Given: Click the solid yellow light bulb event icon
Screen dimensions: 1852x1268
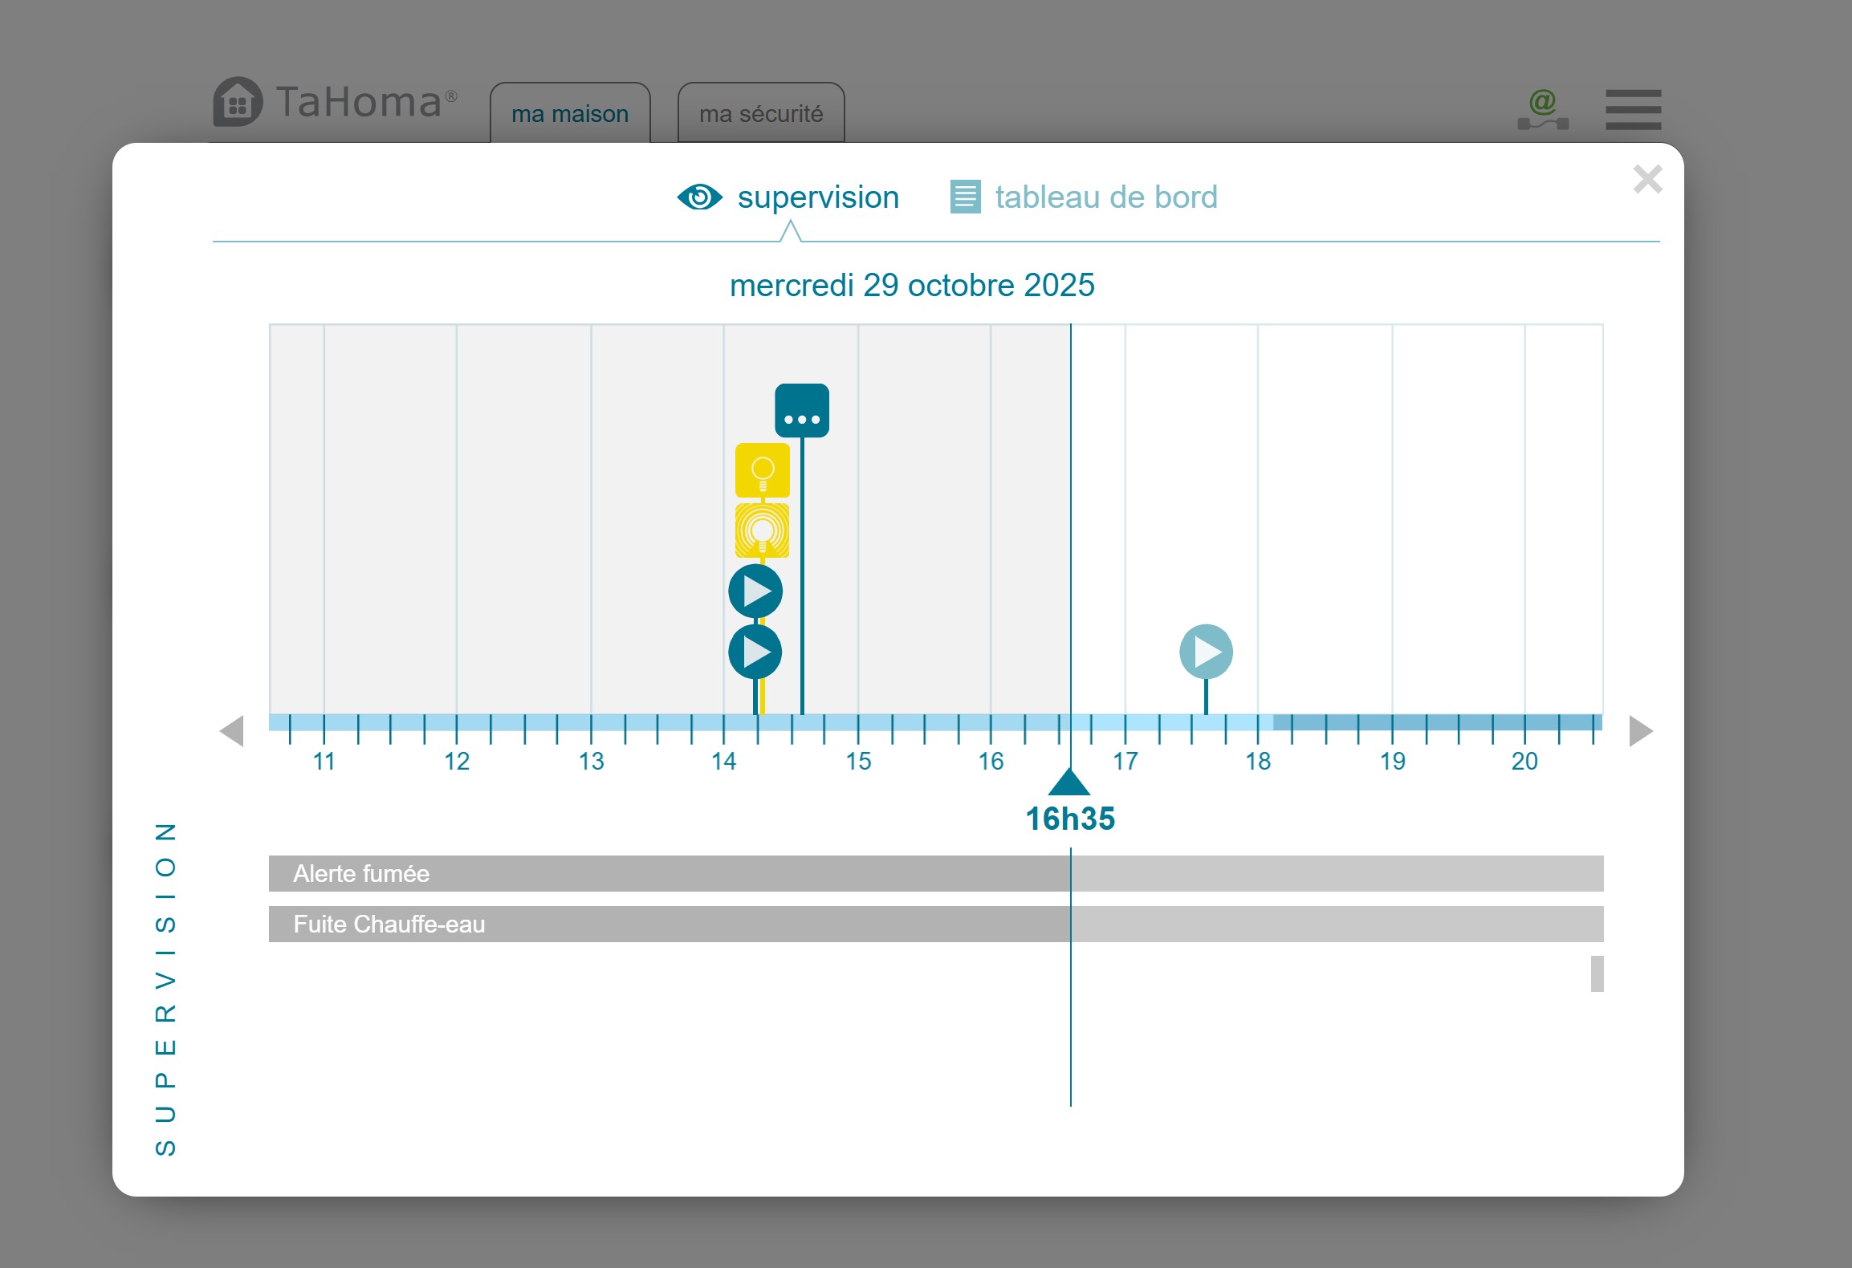Looking at the screenshot, I should point(762,470).
